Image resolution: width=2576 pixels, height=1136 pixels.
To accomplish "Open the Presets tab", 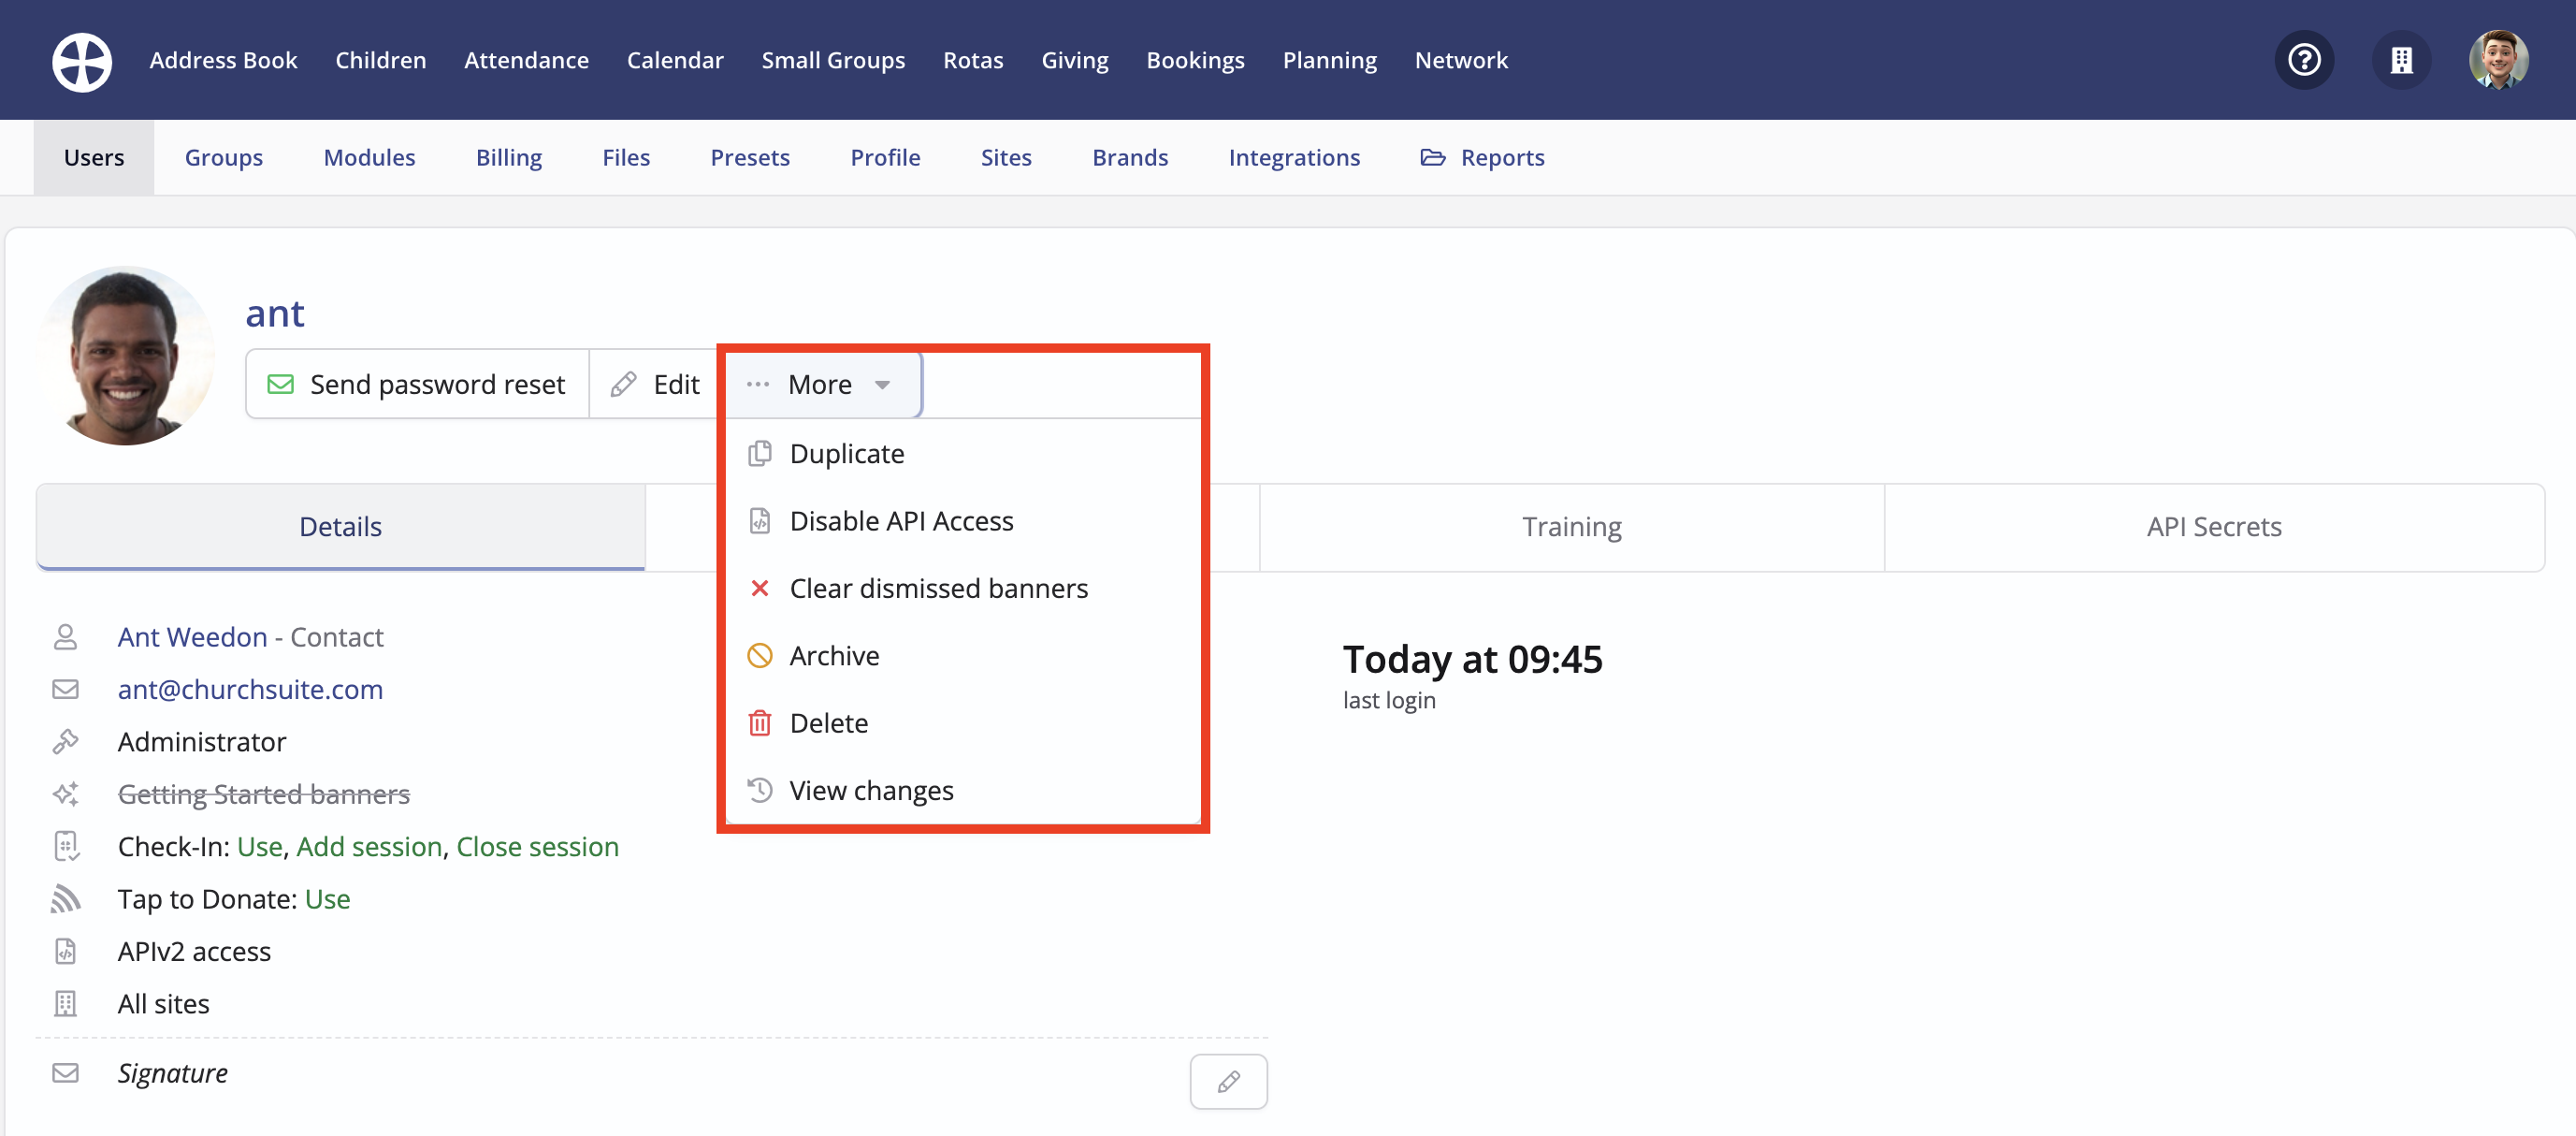I will click(750, 157).
